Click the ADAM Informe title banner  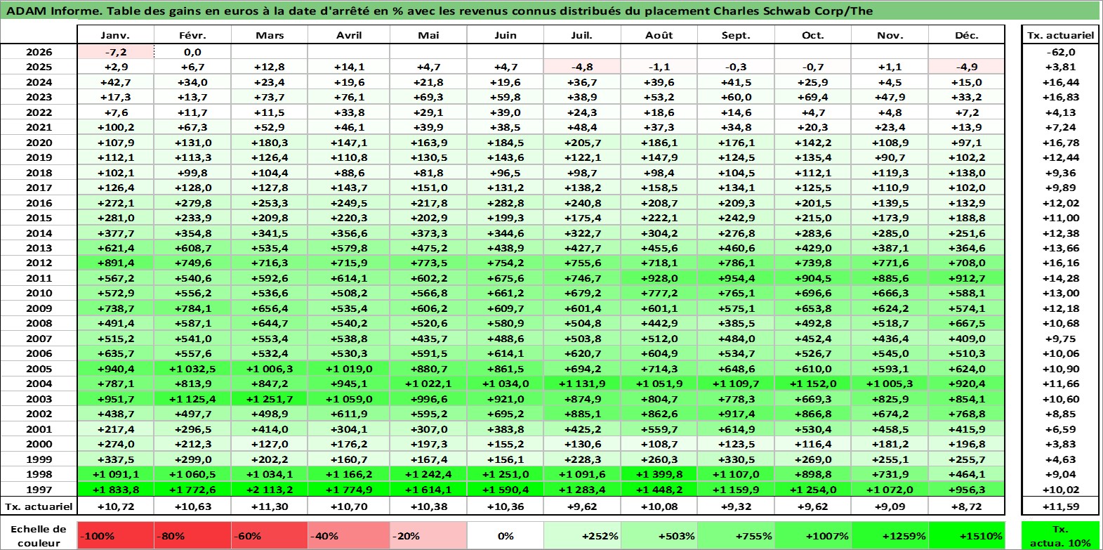550,11
